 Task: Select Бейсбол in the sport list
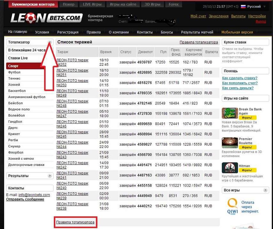point(15,103)
